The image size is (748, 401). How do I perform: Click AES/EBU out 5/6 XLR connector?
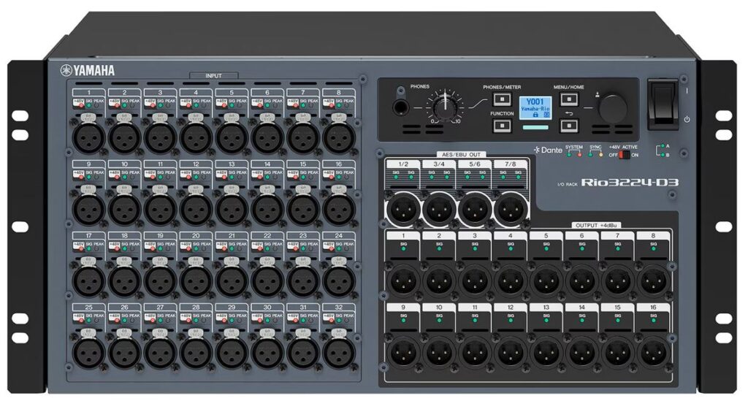tap(475, 209)
